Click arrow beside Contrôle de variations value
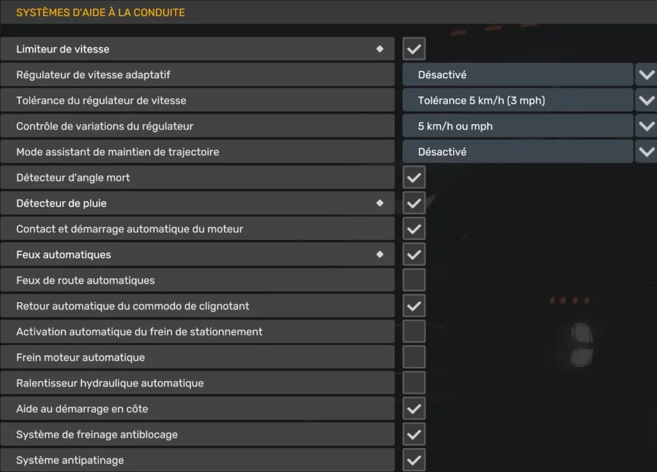 (x=647, y=126)
